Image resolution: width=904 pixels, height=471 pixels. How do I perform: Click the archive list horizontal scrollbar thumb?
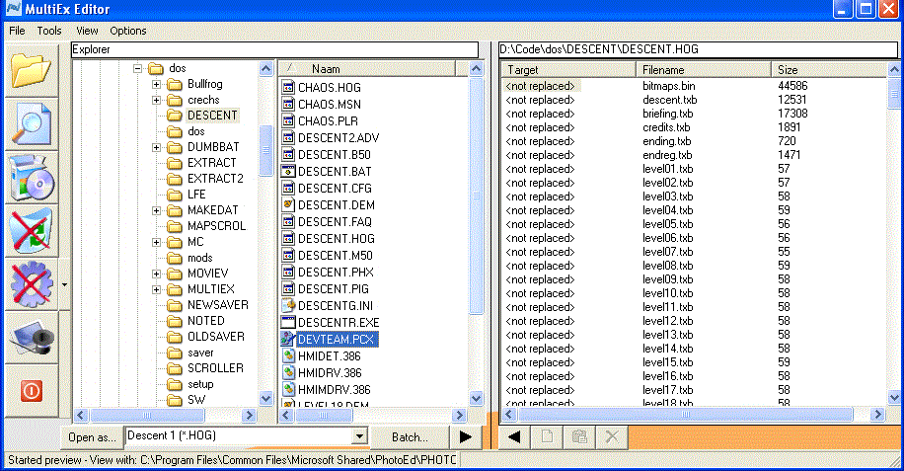point(686,415)
